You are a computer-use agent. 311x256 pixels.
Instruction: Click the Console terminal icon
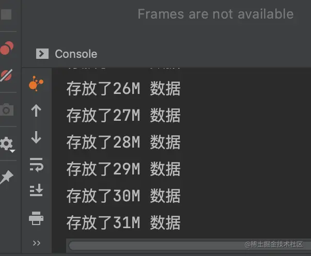pyautogui.click(x=42, y=54)
